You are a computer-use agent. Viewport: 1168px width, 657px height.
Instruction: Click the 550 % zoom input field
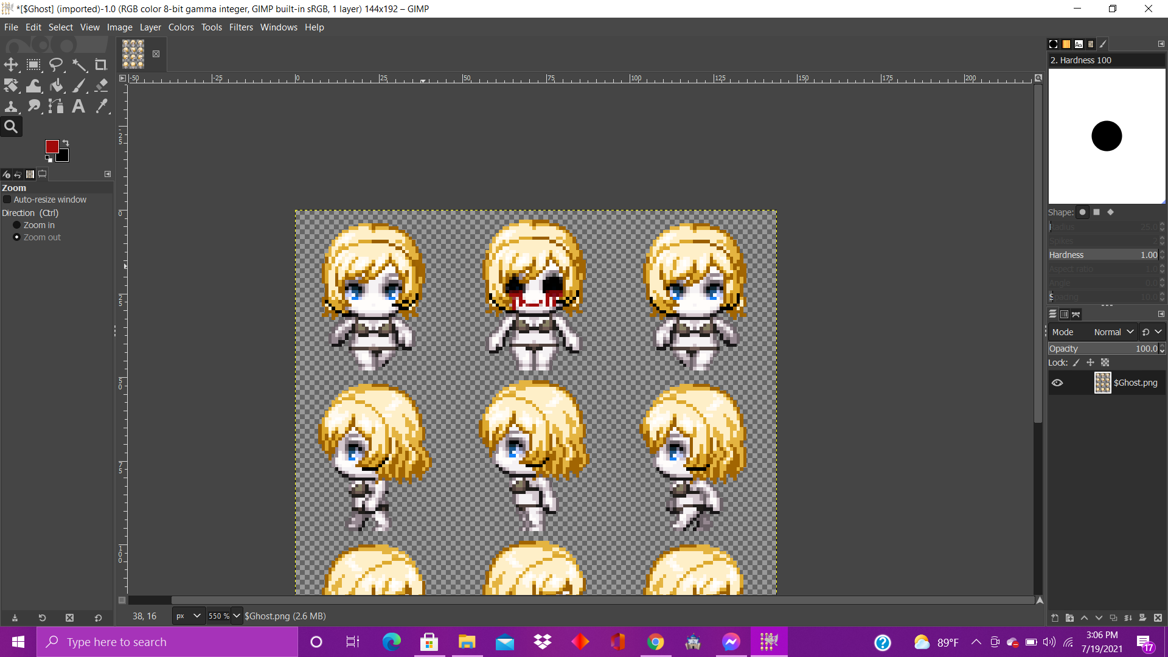(219, 616)
